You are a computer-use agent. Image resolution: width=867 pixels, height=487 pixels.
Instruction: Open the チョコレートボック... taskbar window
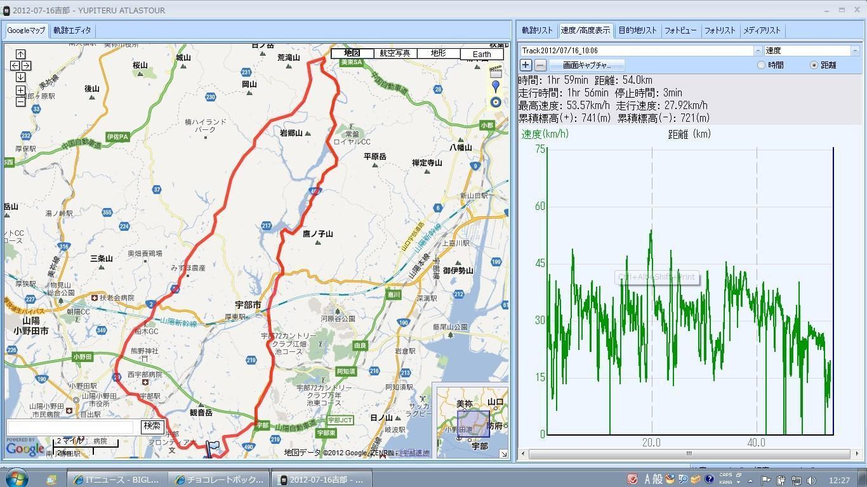[219, 479]
